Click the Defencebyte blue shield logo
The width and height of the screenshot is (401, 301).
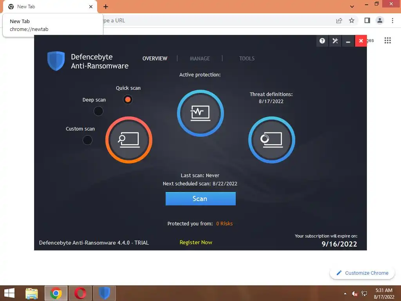point(56,61)
